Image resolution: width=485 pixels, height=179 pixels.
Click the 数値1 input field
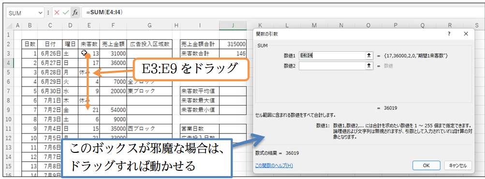332,56
